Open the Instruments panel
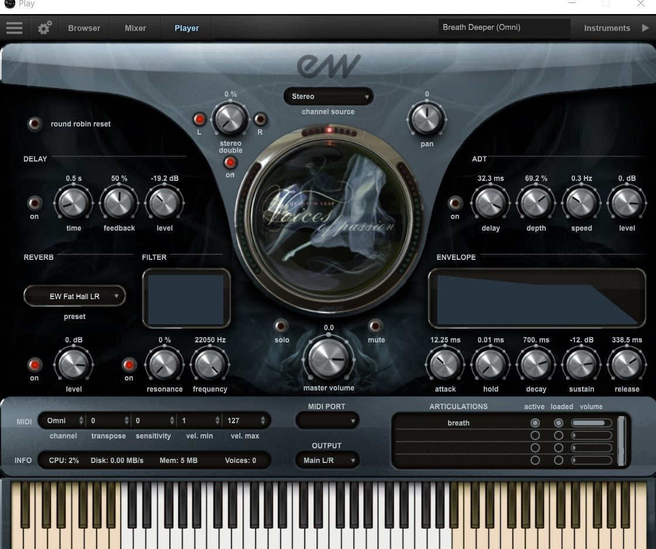The height and width of the screenshot is (549, 656). 607,28
